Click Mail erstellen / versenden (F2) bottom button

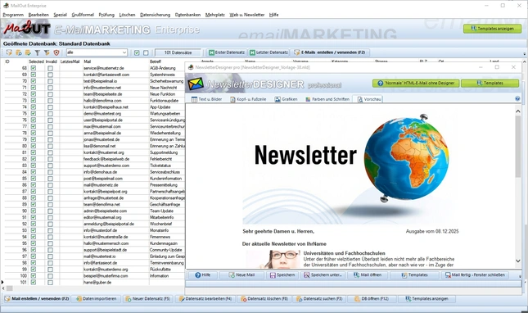pos(37,299)
